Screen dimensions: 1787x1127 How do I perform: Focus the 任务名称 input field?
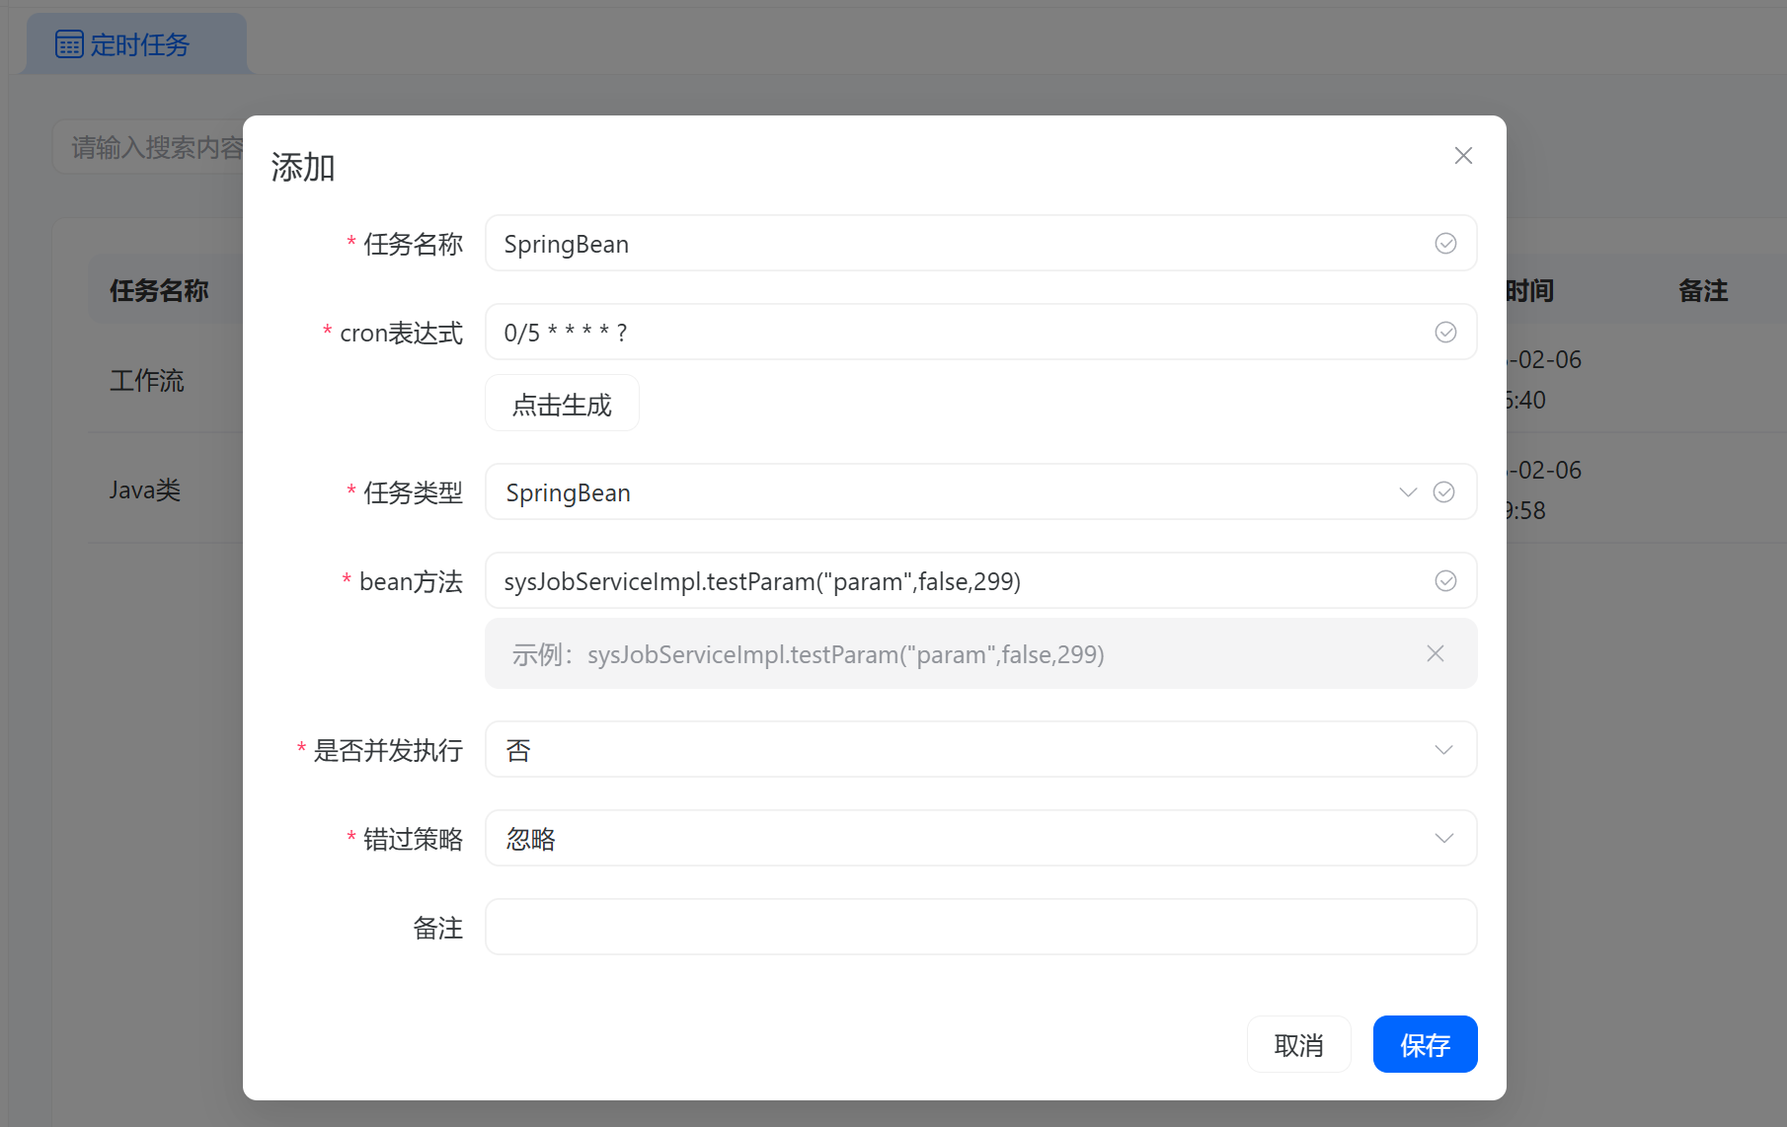pyautogui.click(x=958, y=244)
